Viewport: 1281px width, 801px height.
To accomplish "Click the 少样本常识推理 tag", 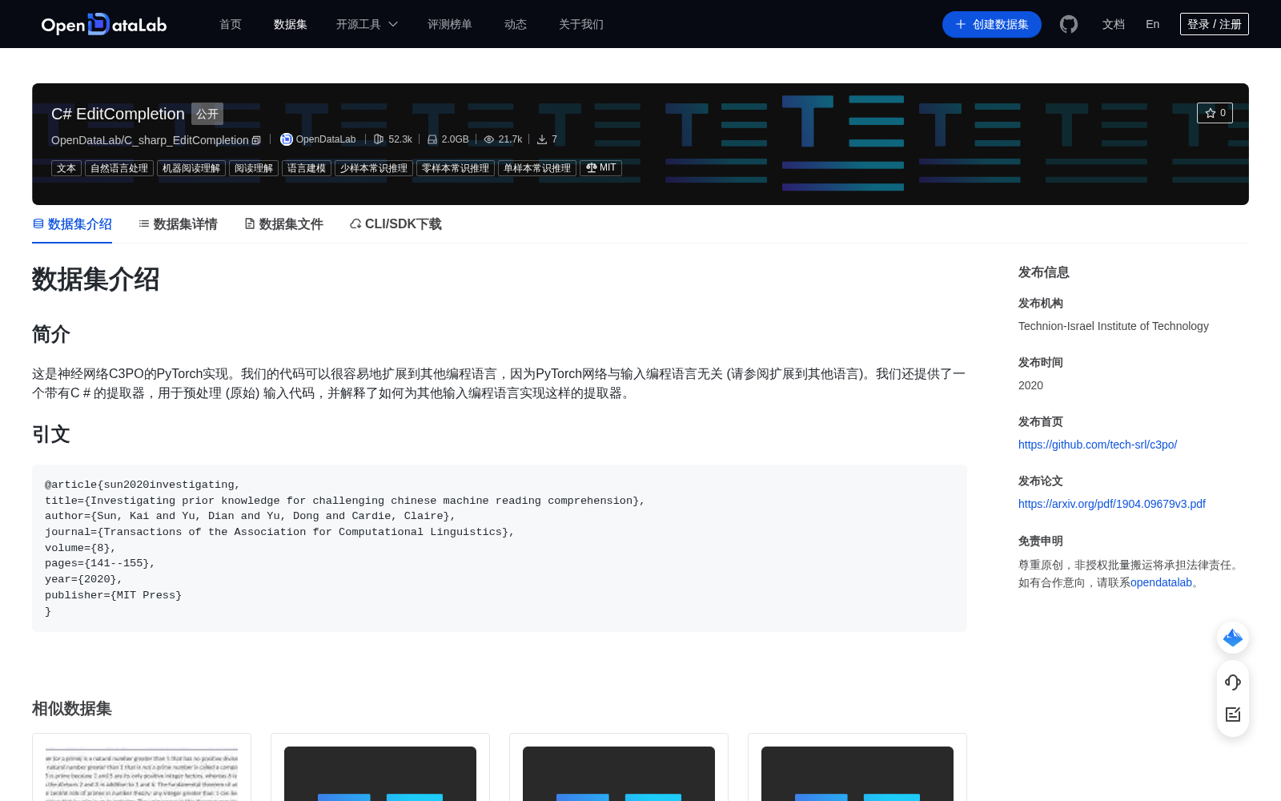I will (374, 168).
